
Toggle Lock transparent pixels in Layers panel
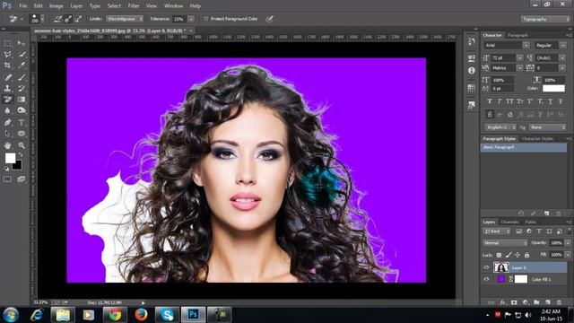(499, 255)
